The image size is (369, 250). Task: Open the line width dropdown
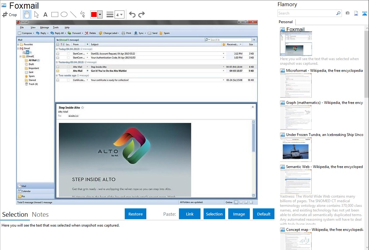pyautogui.click(x=119, y=14)
